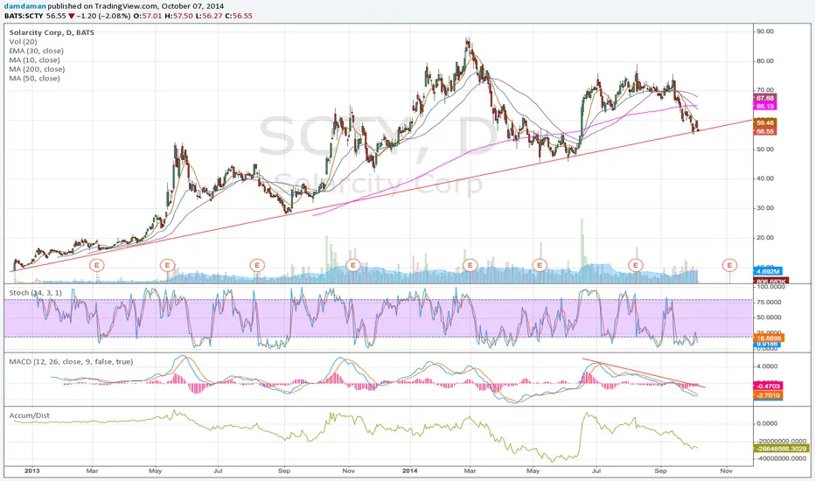The image size is (815, 481).
Task: Click the red down-triangle price change icon
Action: (x=71, y=16)
